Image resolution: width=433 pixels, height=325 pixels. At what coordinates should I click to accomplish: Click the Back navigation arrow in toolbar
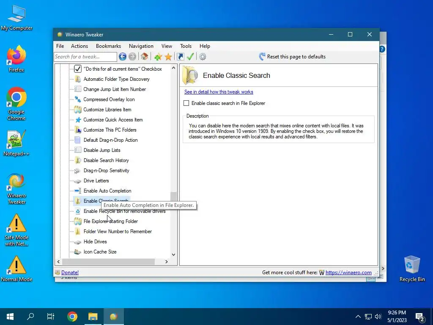tap(123, 57)
